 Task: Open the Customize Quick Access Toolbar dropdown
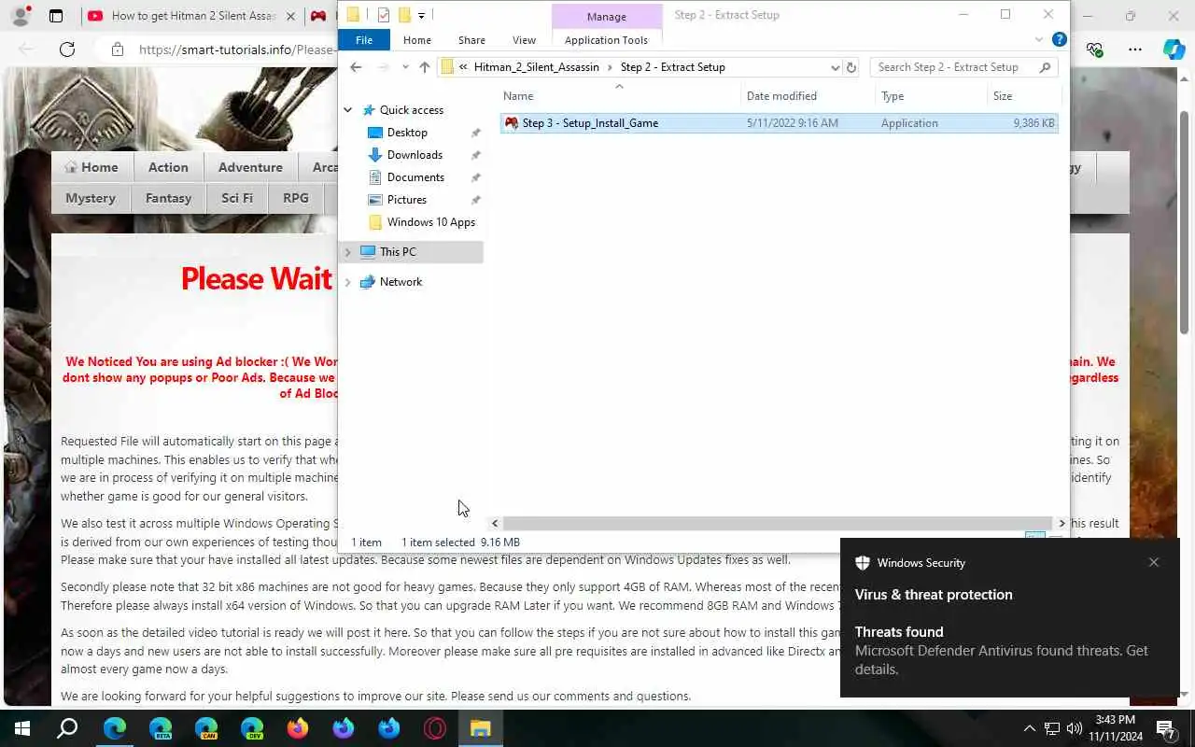click(422, 15)
